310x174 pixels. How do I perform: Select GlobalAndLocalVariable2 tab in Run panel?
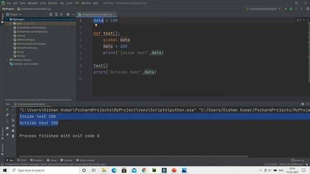[x=31, y=104]
